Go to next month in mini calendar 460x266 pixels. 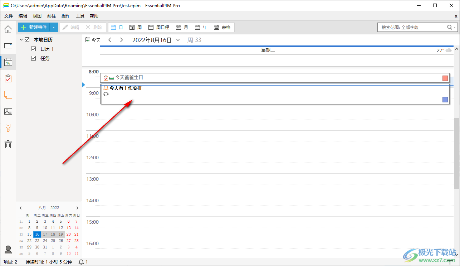pos(77,208)
